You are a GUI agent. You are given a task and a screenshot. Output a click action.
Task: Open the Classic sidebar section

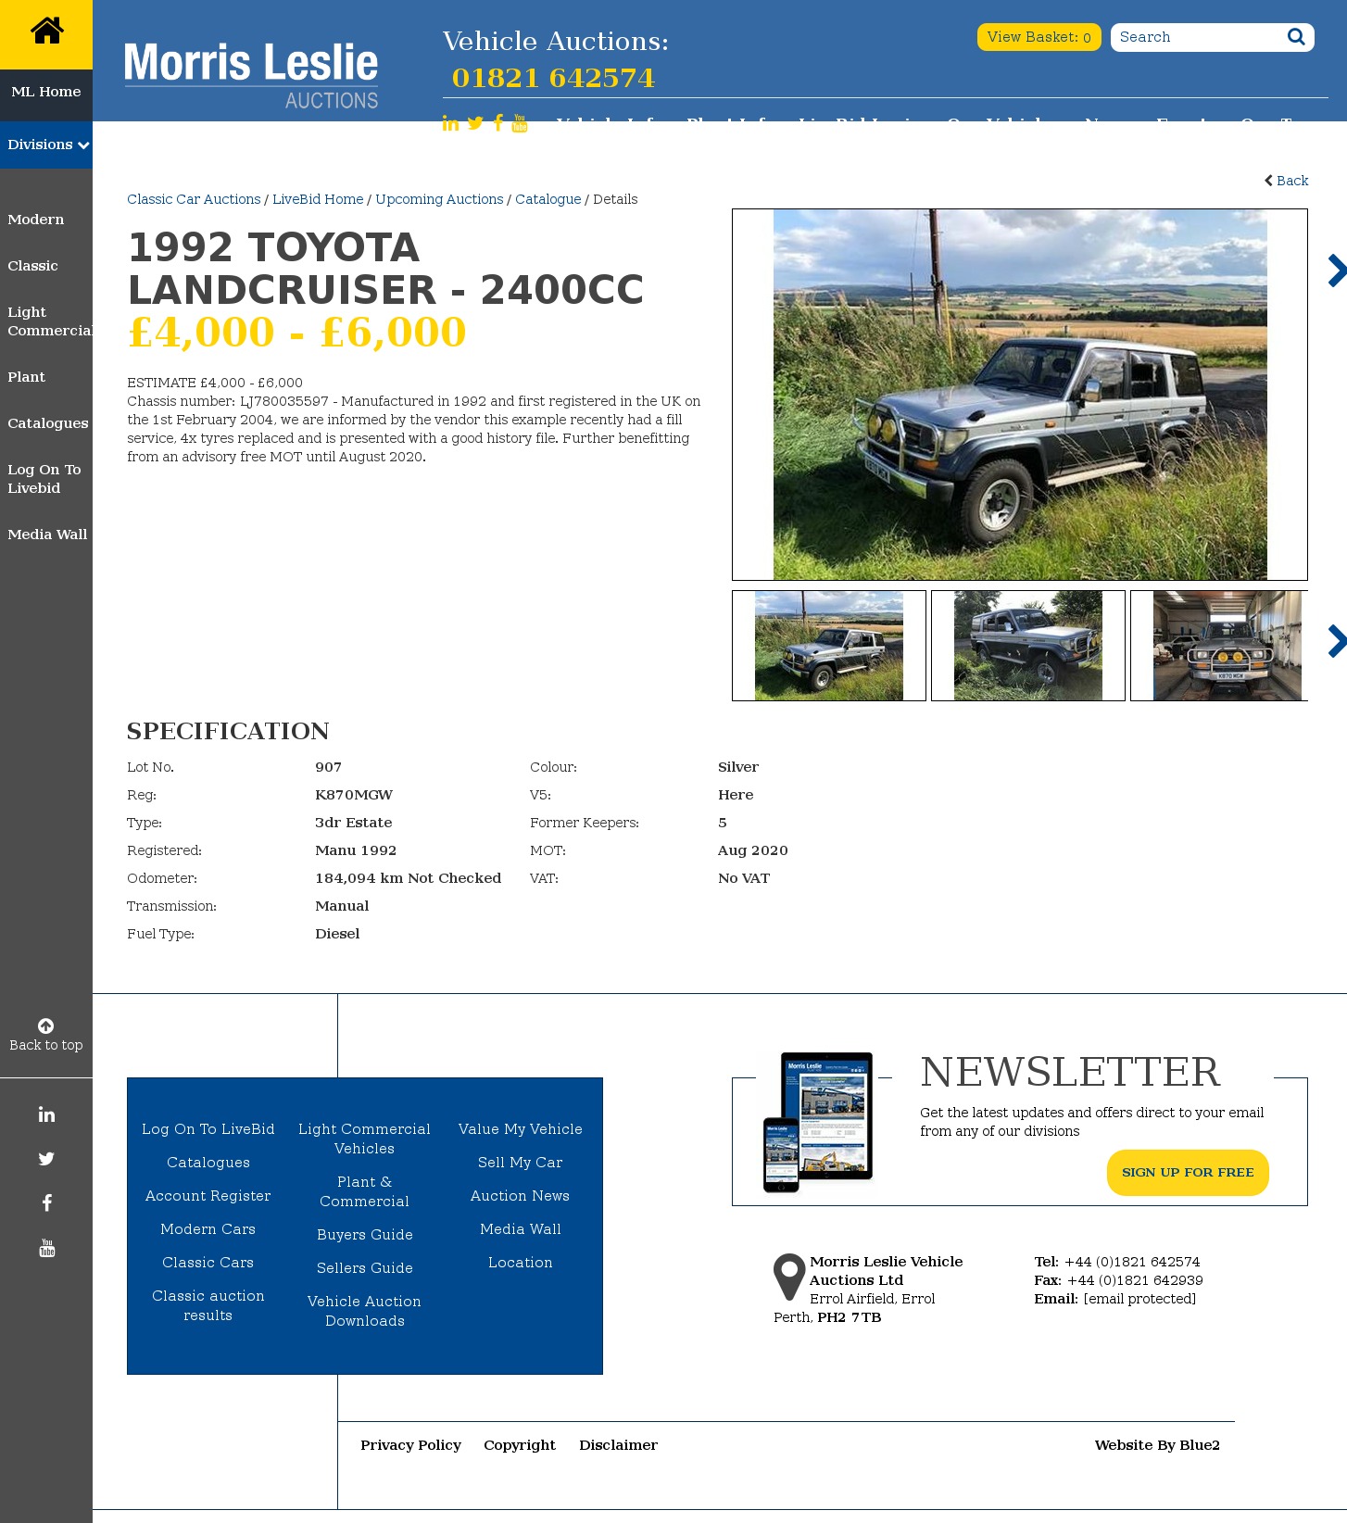(32, 266)
